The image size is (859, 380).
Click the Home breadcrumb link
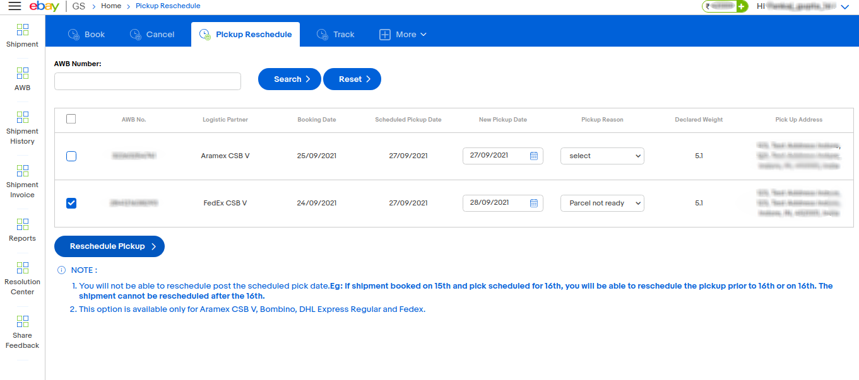pyautogui.click(x=110, y=6)
